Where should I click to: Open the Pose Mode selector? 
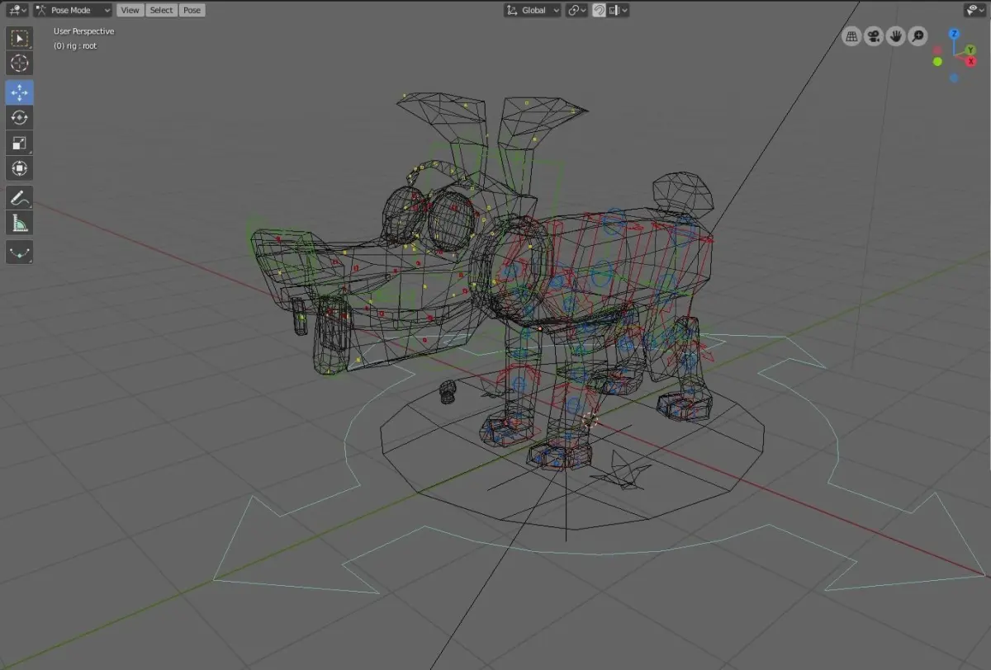73,10
